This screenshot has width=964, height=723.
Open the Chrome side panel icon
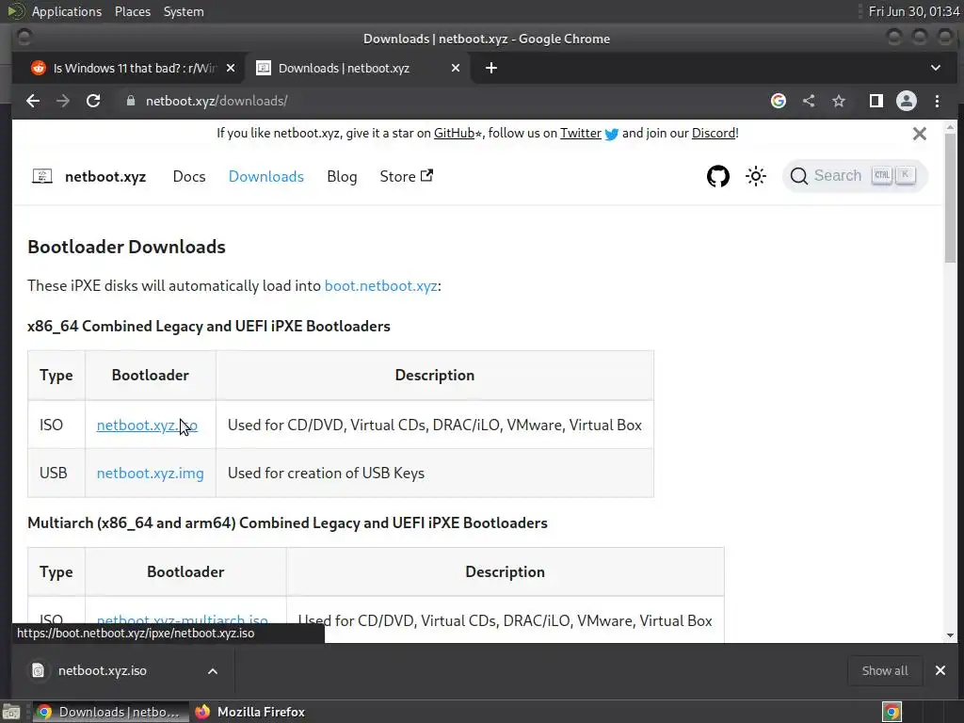click(x=876, y=101)
